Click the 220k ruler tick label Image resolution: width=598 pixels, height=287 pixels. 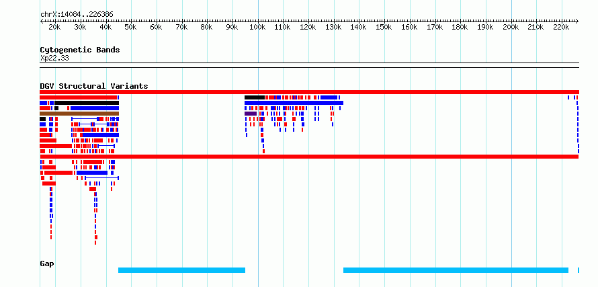562,28
